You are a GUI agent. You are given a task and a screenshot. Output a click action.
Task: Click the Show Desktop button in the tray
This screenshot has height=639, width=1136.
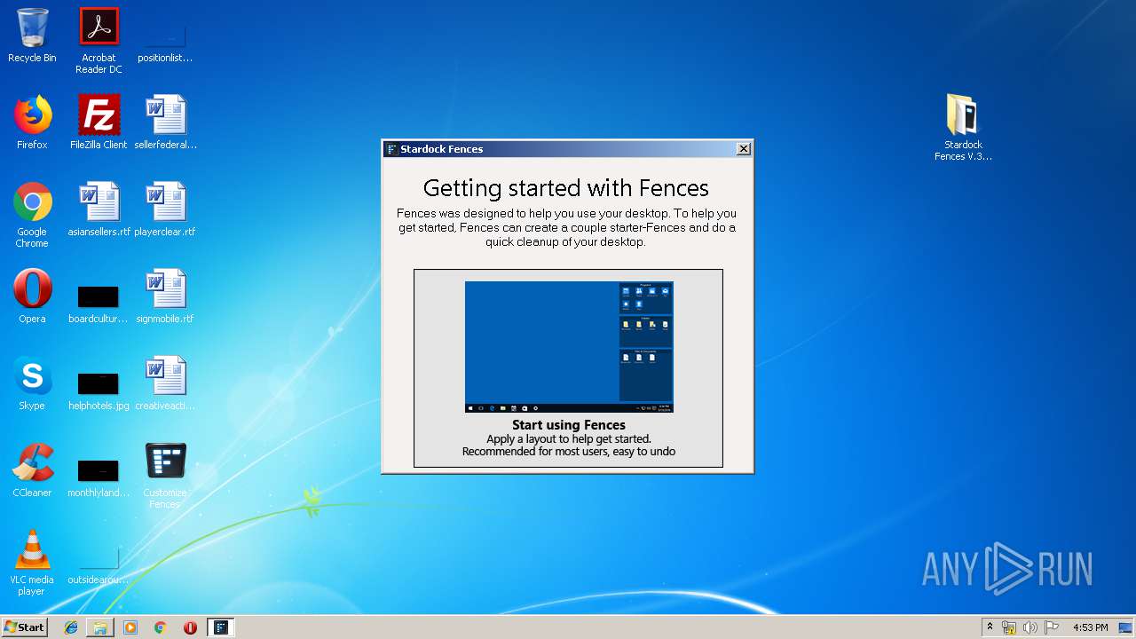tap(1126, 627)
